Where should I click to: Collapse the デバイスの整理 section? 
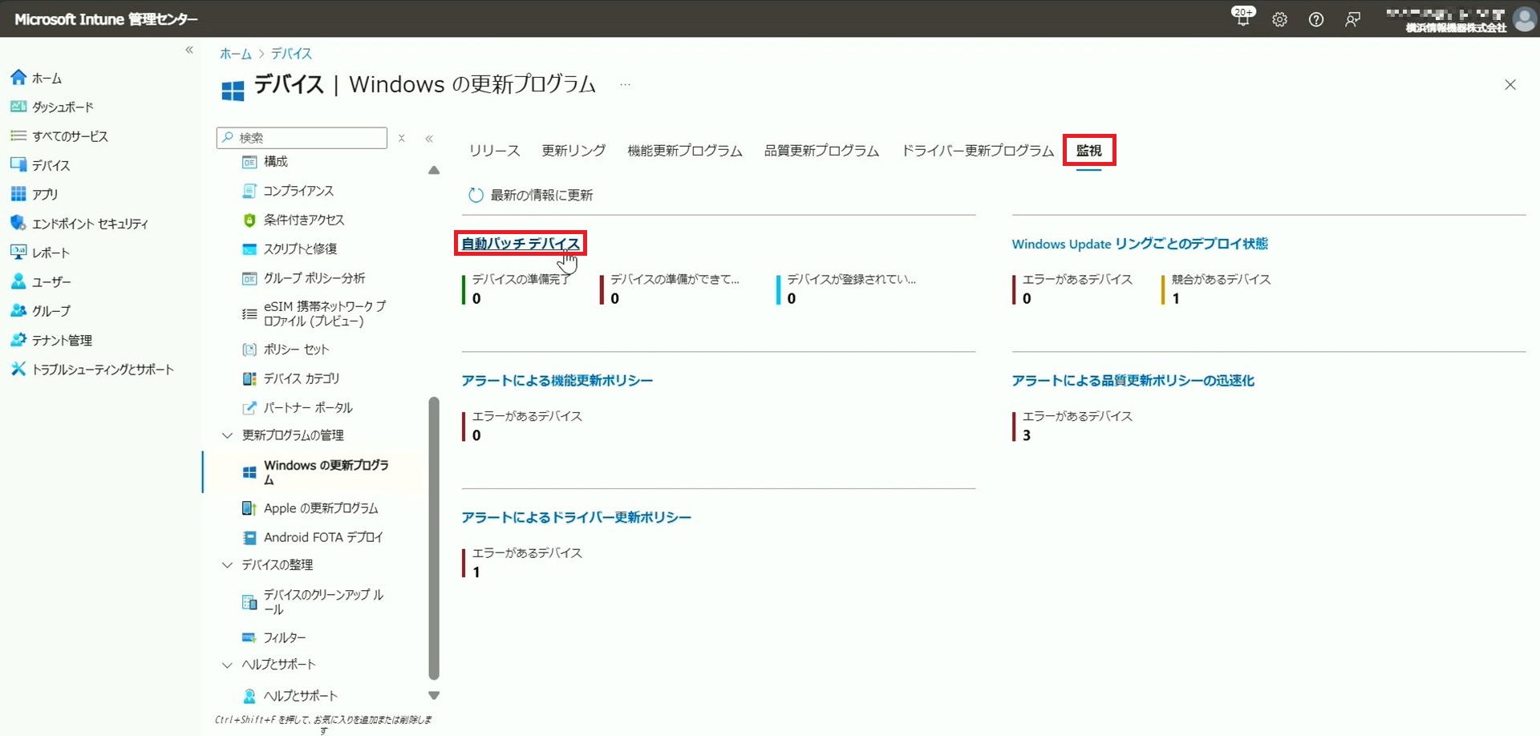pyautogui.click(x=227, y=565)
